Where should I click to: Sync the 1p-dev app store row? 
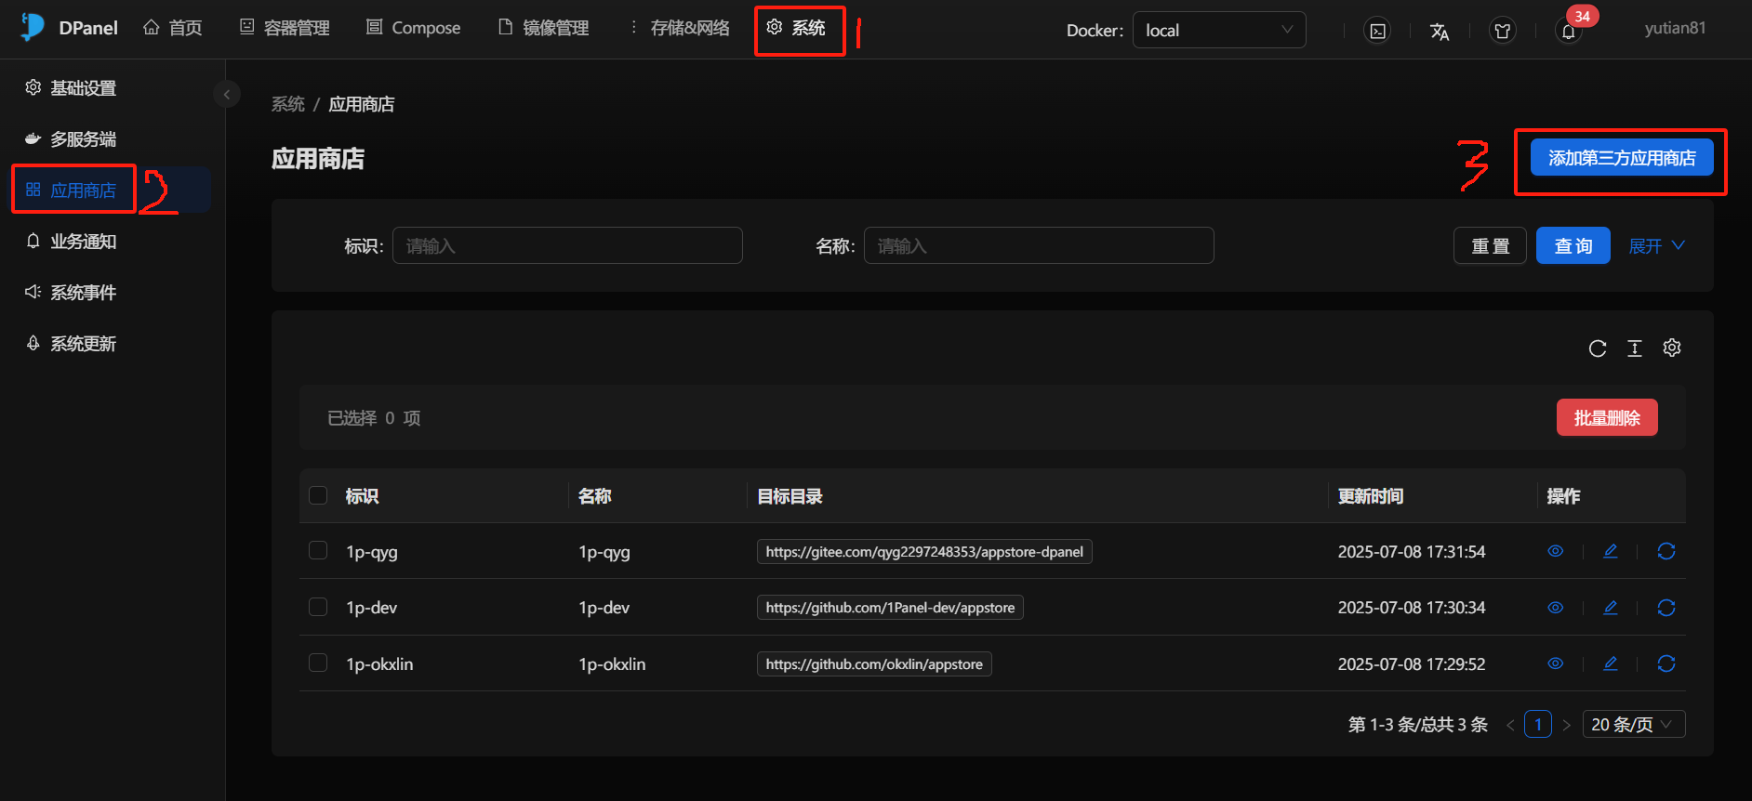point(1666,608)
